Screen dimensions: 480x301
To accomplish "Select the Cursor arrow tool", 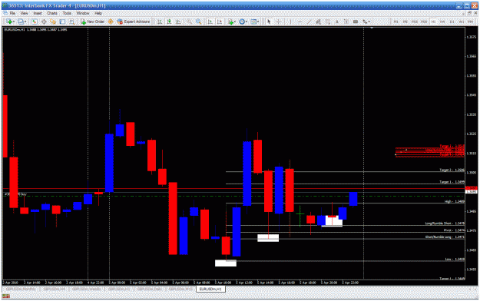I will pos(269,21).
